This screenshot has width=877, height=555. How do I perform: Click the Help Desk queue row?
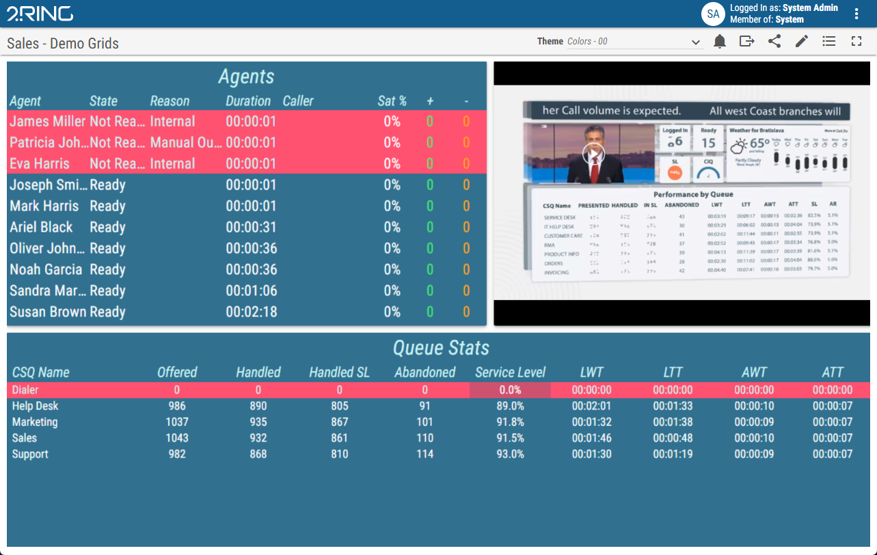tap(35, 406)
